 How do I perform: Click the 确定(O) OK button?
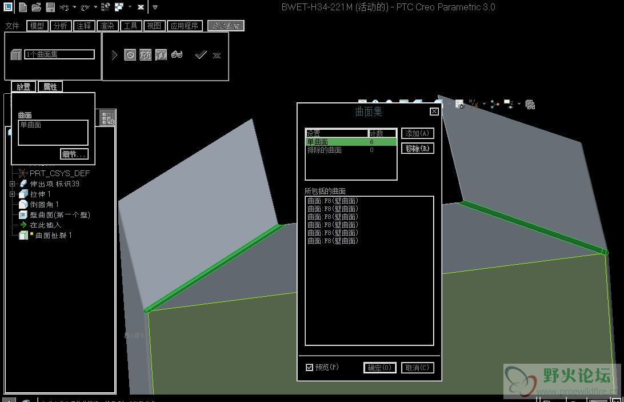379,368
